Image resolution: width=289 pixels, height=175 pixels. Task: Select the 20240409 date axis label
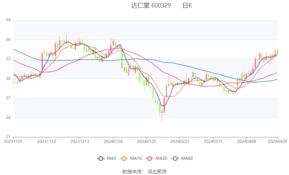tap(246, 141)
